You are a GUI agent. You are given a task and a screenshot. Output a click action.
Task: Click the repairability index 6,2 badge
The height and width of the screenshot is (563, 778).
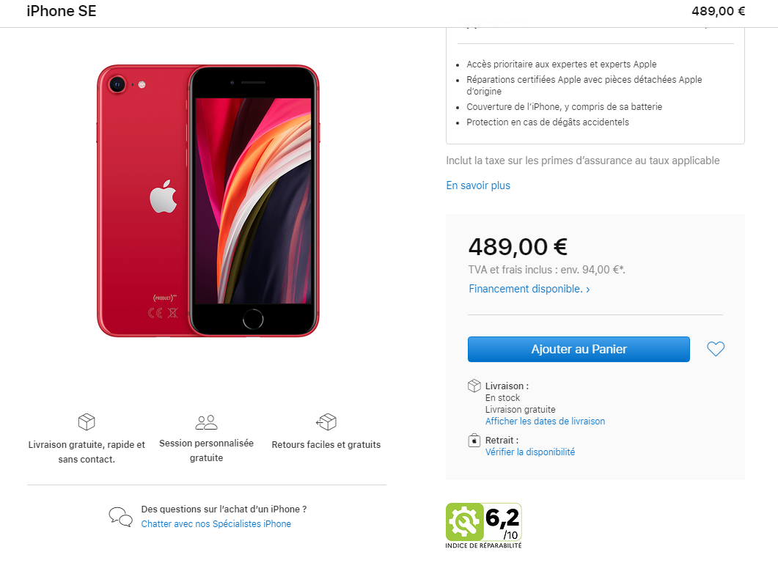click(483, 526)
